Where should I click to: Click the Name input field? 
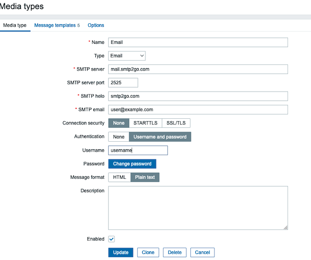[198, 42]
